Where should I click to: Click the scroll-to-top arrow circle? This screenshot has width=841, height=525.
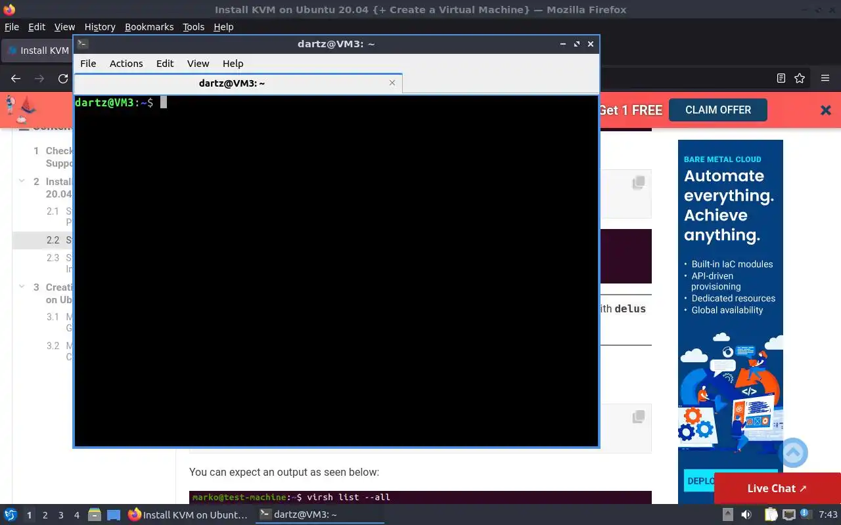coord(793,453)
